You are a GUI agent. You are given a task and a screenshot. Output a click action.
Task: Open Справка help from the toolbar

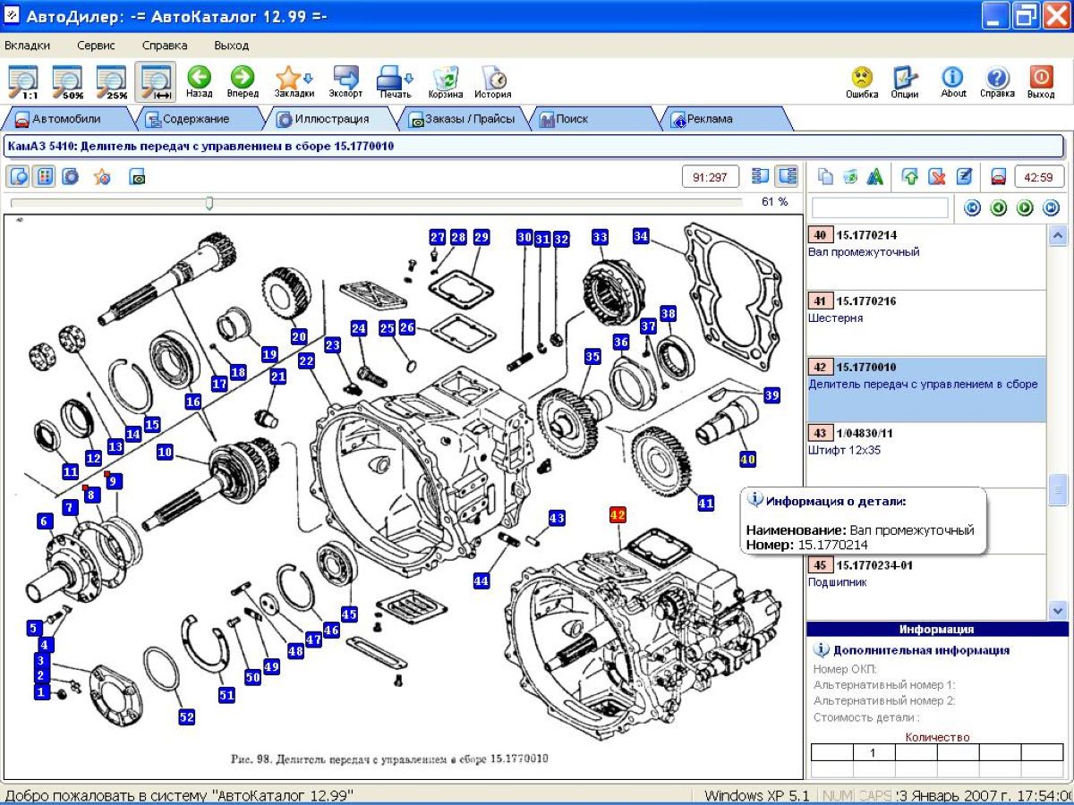(997, 81)
